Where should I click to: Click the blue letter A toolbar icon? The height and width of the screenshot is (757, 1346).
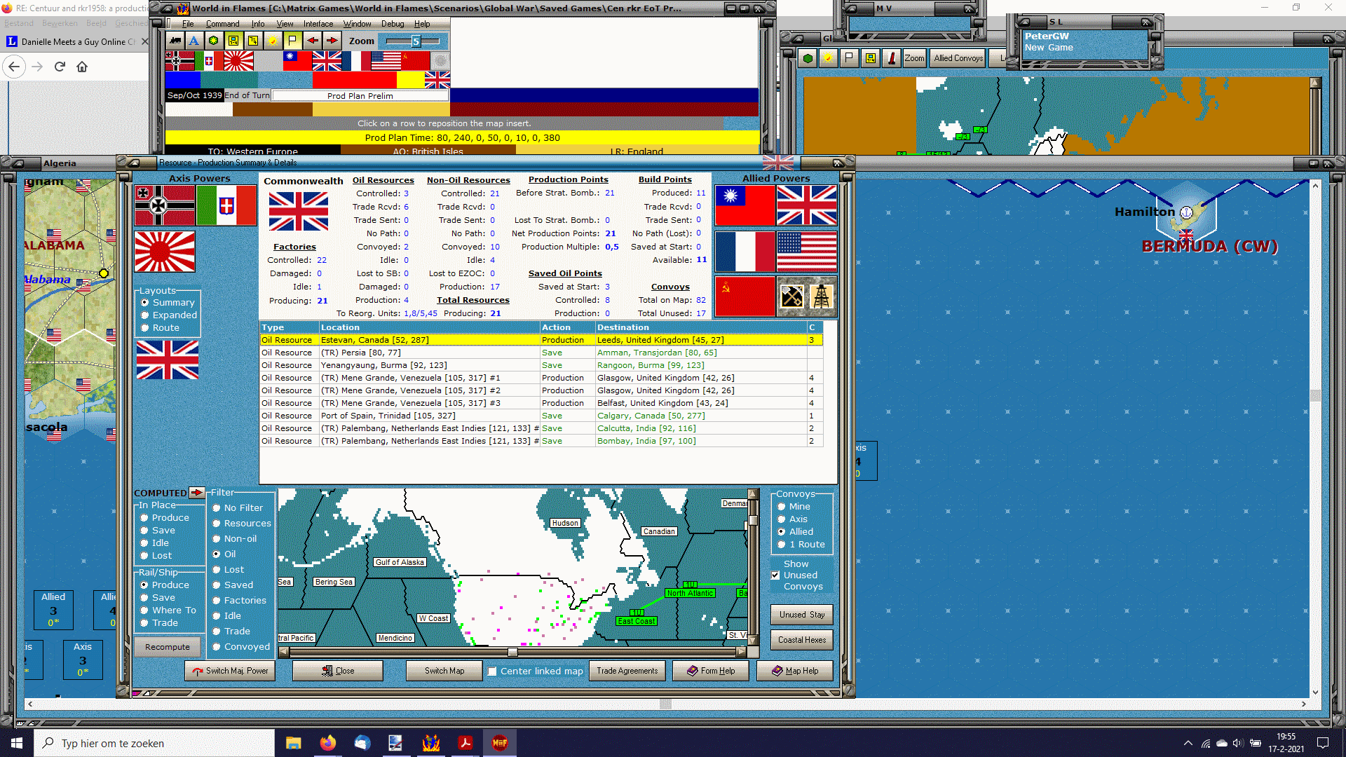[x=194, y=41]
